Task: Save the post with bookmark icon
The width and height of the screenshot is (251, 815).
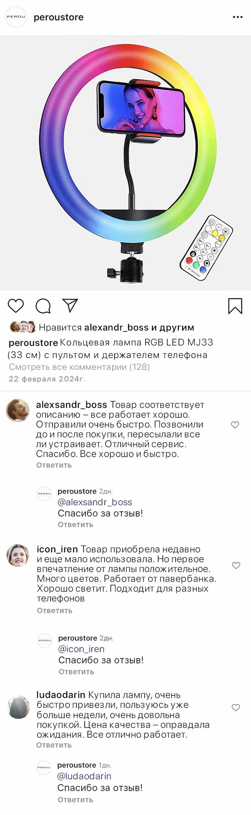Action: click(235, 306)
